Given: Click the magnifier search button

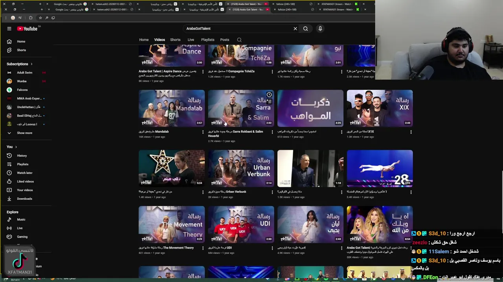Looking at the screenshot, I should click(305, 29).
